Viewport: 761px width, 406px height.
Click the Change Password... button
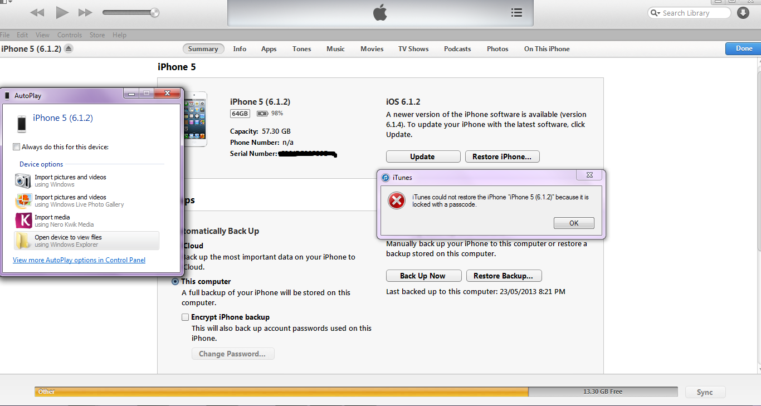[x=233, y=354]
